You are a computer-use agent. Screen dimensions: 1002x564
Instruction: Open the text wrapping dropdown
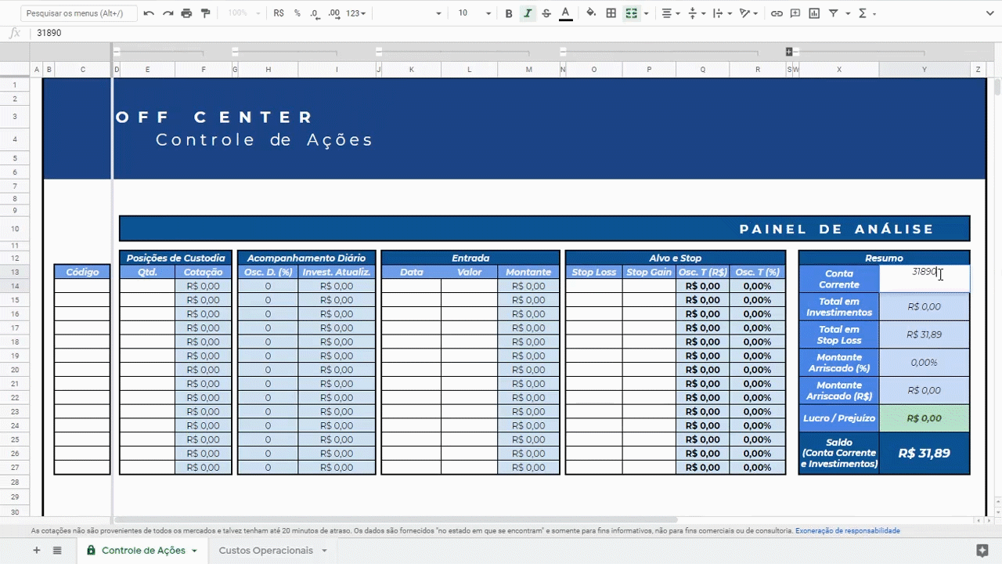point(722,13)
